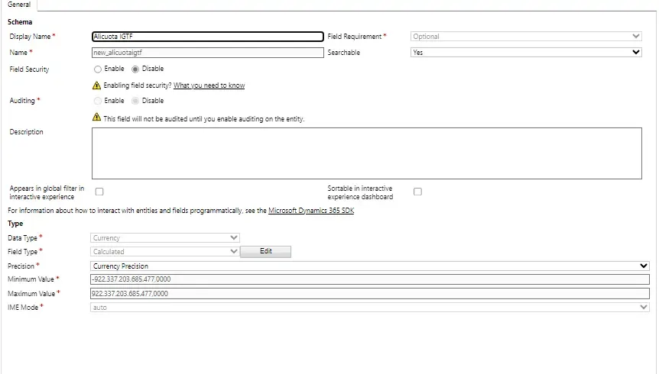Click the field security warning icon
Screen dimensions: 659x374
96,85
